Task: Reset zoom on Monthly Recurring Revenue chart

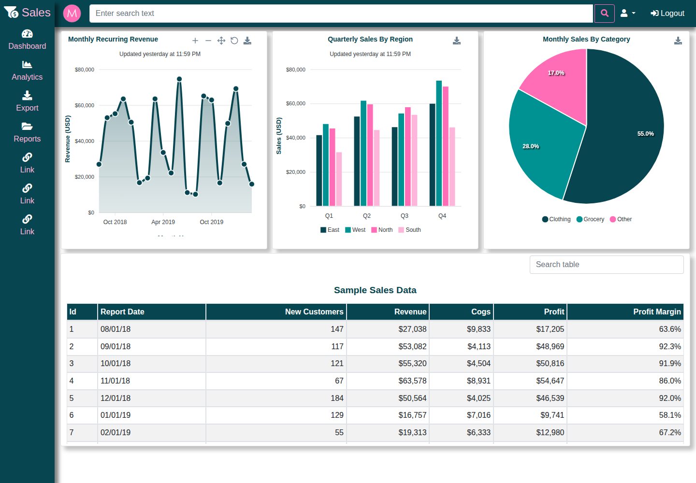Action: pyautogui.click(x=234, y=41)
